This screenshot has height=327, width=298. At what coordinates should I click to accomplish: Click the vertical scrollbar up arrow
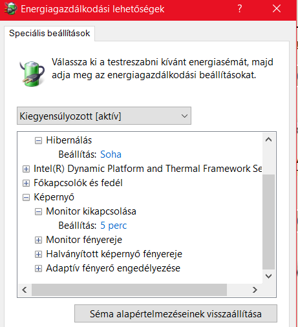[268, 140]
